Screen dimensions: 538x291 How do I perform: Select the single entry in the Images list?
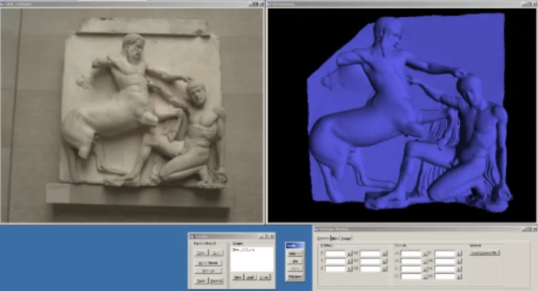coord(243,250)
